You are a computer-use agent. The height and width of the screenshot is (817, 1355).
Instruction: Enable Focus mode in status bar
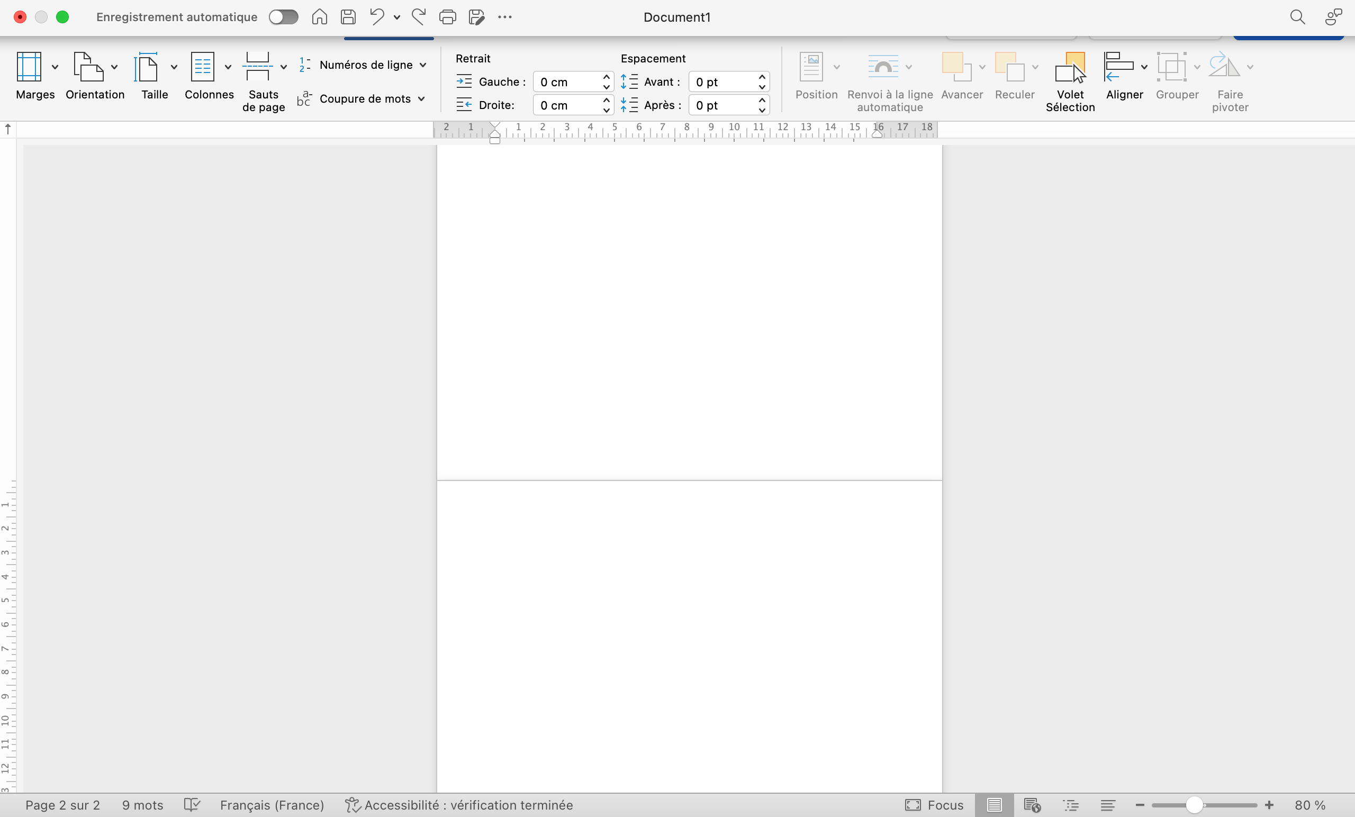934,805
